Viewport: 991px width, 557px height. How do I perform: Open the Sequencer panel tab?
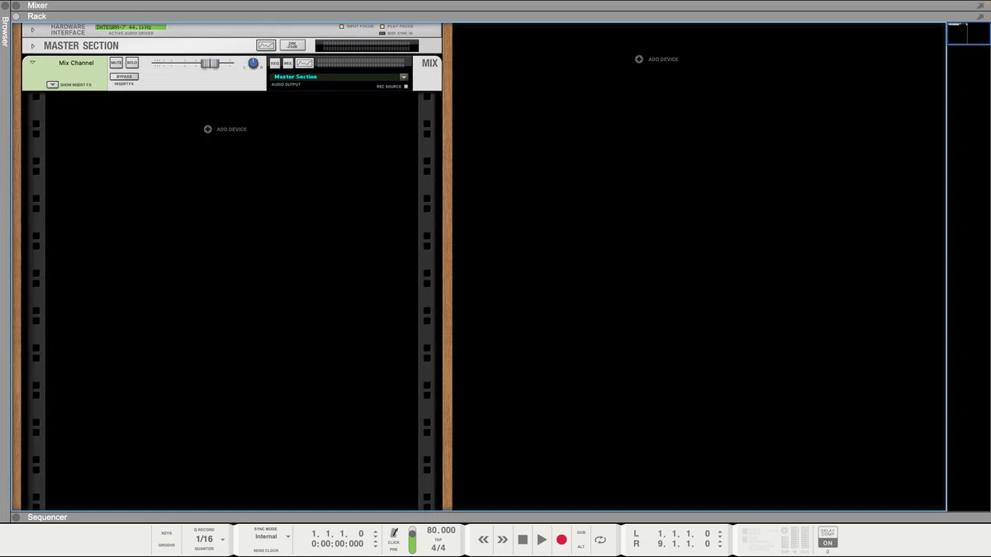[47, 517]
